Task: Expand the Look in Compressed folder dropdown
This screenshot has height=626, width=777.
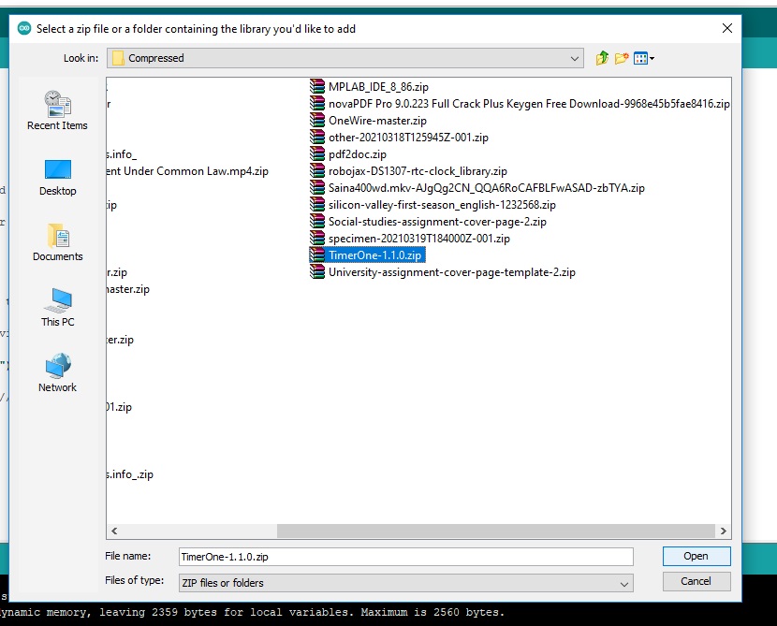Action: pyautogui.click(x=575, y=58)
